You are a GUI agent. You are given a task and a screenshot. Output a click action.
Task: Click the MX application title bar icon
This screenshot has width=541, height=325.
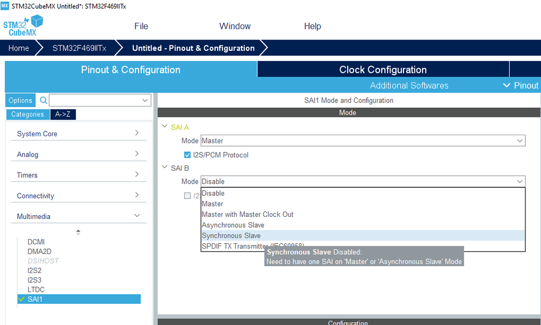5,6
